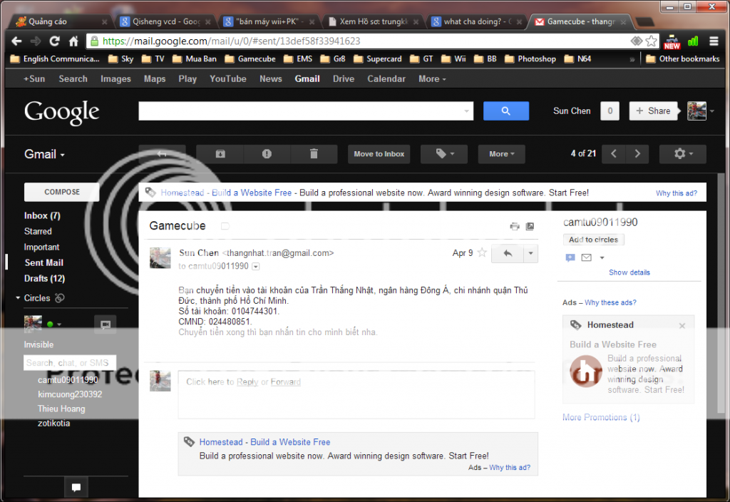Open chat with Thieu Hoang

click(61, 409)
